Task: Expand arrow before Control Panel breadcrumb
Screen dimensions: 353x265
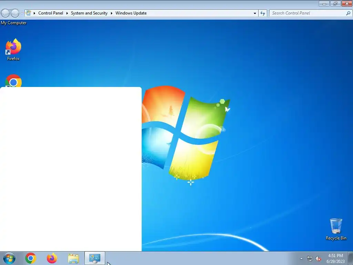Action: 34,13
